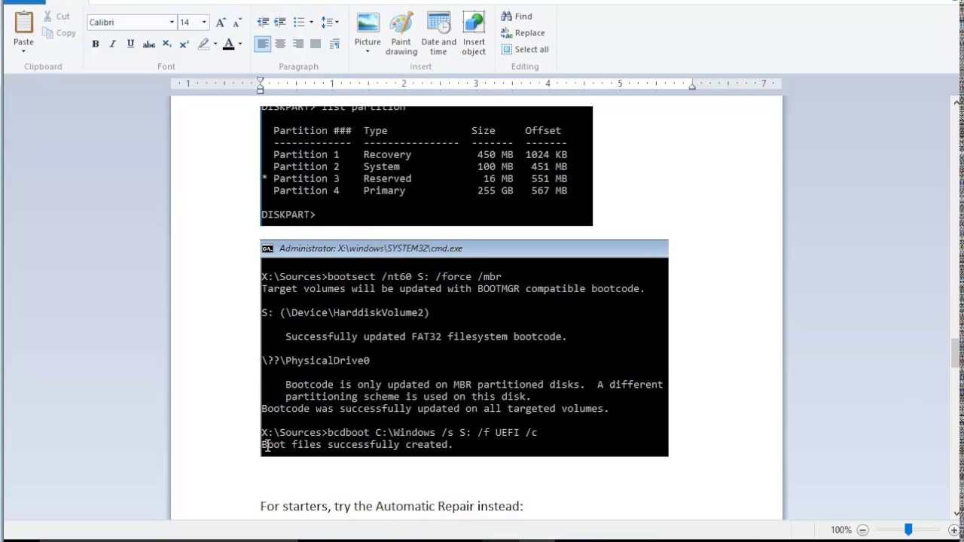
Task: Click the 'For starters, try the Automatic Repair' line
Action: click(392, 506)
